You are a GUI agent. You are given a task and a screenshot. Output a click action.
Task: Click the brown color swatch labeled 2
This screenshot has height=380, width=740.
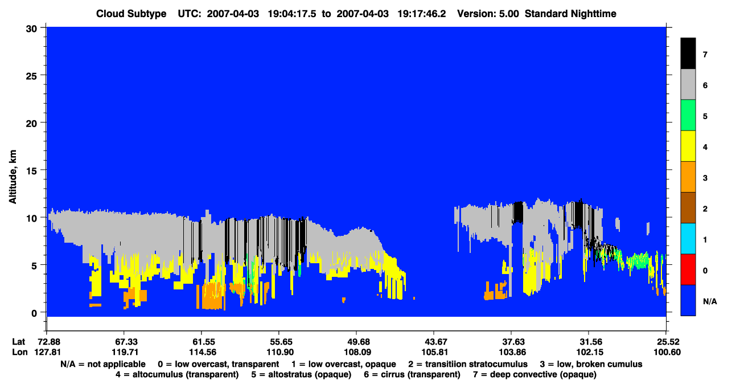coord(688,207)
